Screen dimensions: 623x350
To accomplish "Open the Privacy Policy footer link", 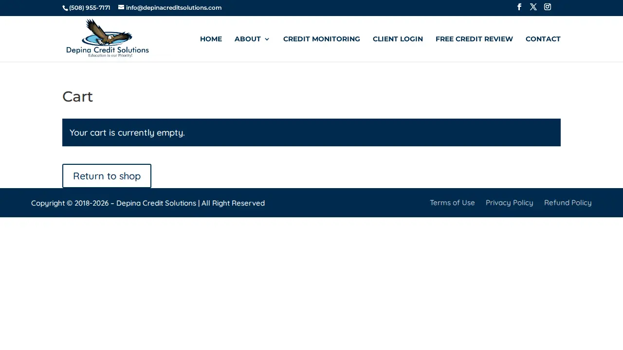I will tap(510, 203).
